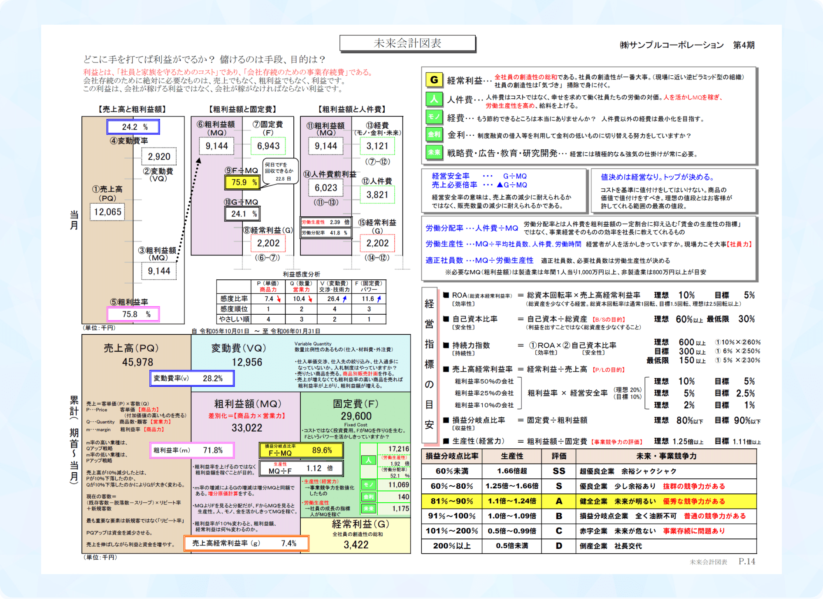Click sensitivity cell 11.6 under F(固定費)
823x599 pixels.
click(x=369, y=299)
